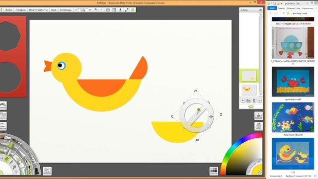Open the Правка menu

[20, 10]
